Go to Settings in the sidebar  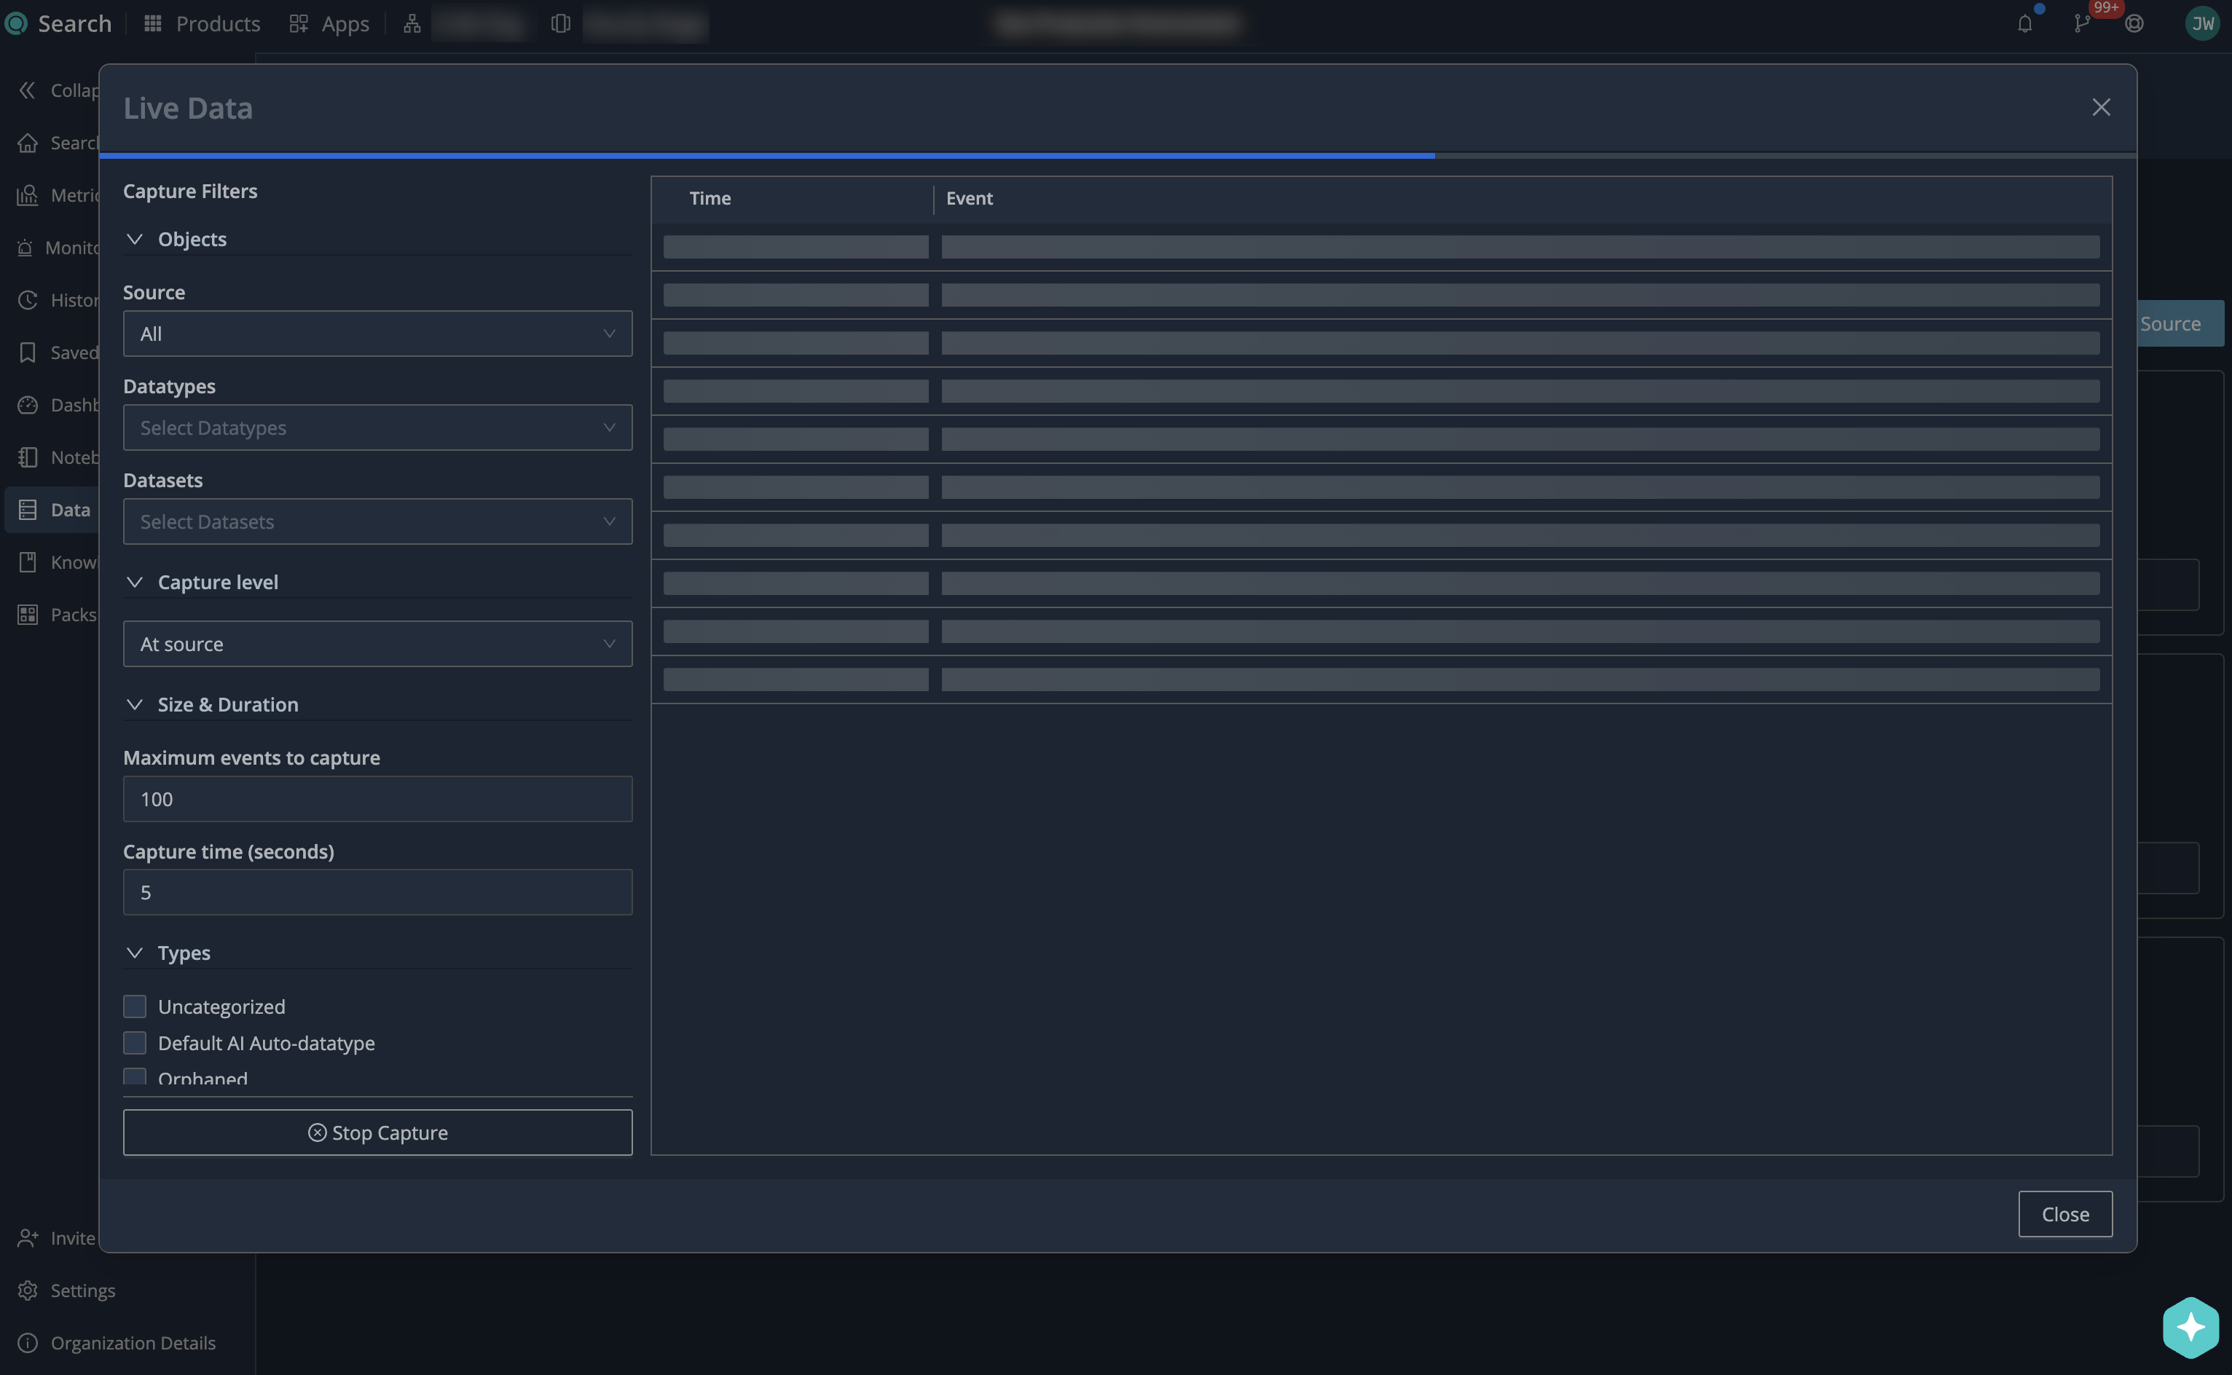pos(83,1291)
